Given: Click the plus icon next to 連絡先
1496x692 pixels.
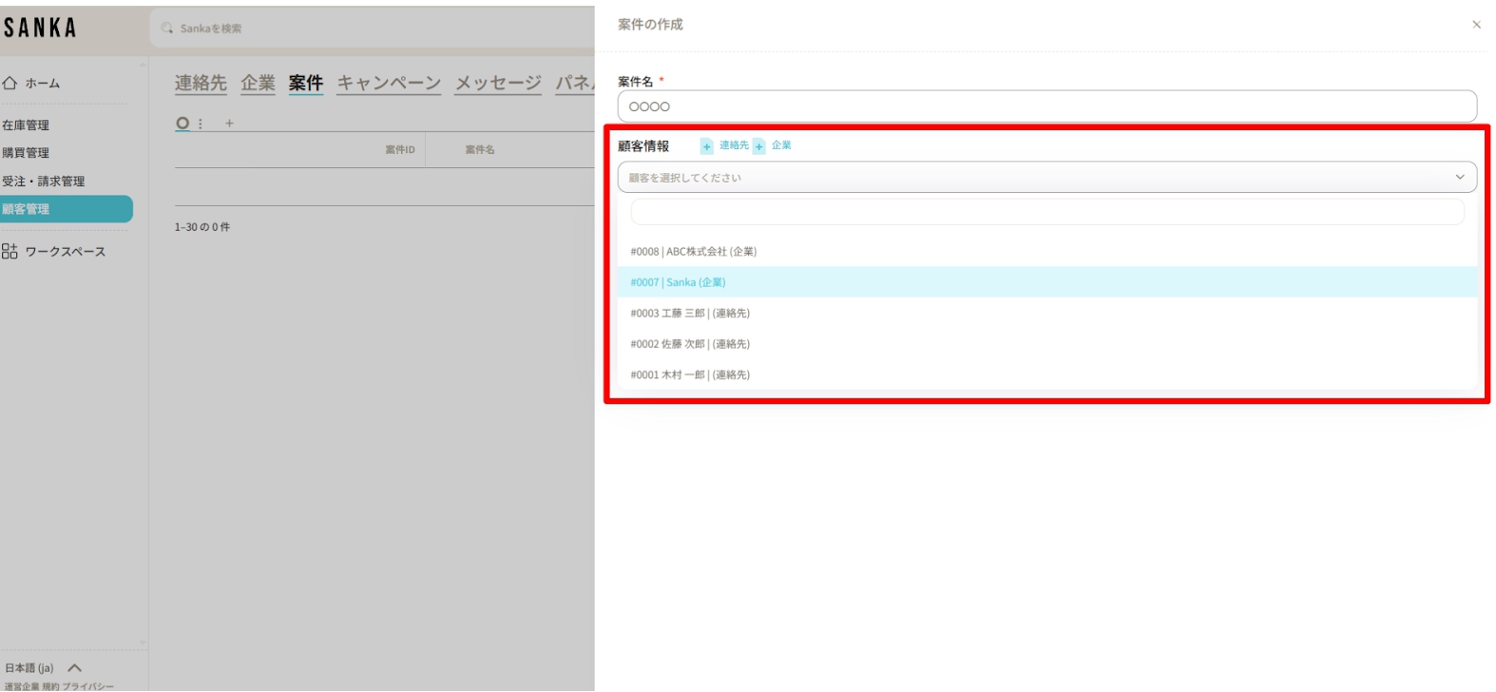Looking at the screenshot, I should point(706,146).
